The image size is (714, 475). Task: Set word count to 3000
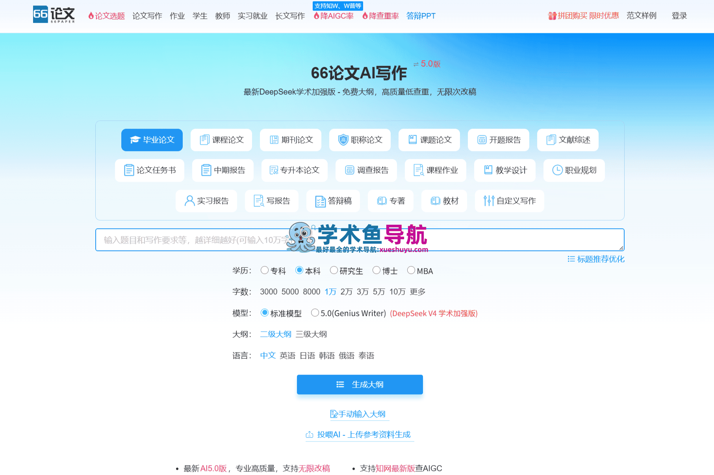tap(269, 292)
